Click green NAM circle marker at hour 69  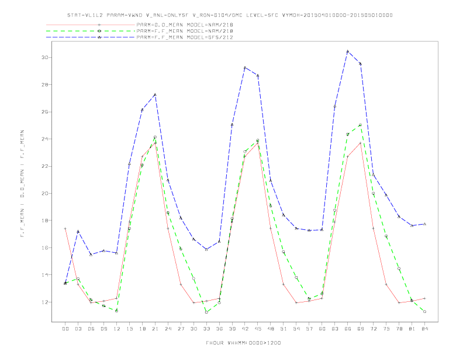(x=361, y=125)
